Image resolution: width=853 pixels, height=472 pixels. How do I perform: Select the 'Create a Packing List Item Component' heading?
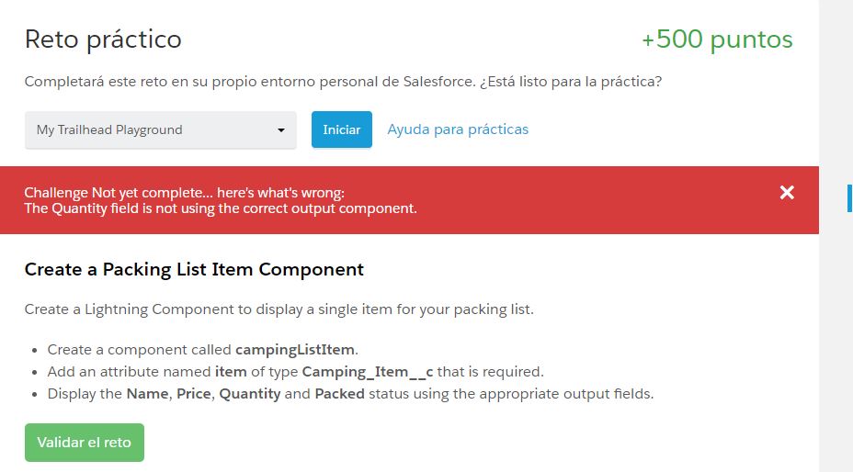194,269
